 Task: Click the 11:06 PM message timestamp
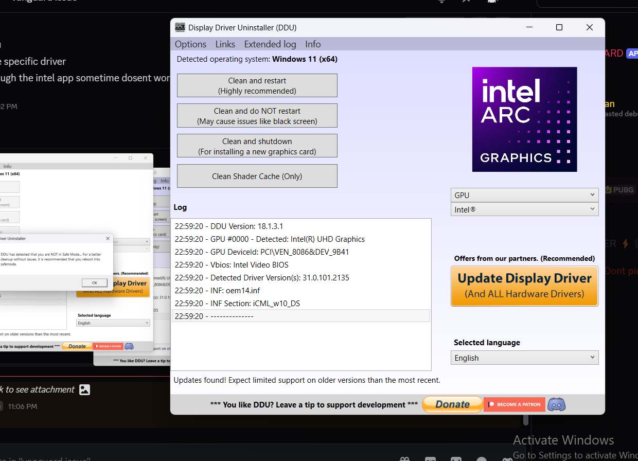23,406
